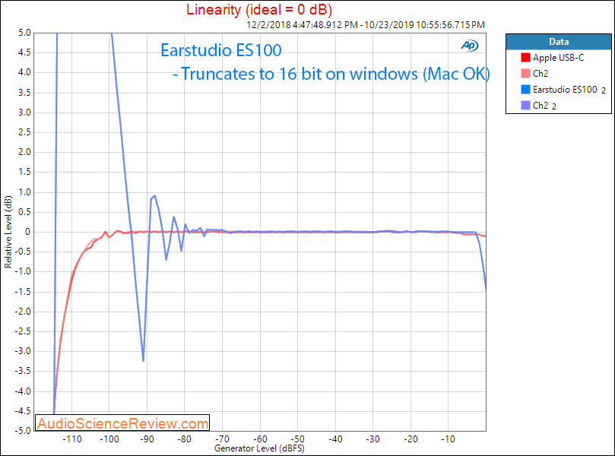Click the -70 tick on the horizontal axis
The width and height of the screenshot is (615, 456).
tap(223, 439)
